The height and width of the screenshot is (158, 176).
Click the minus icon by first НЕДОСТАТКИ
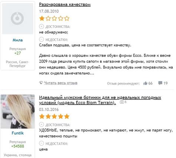click(x=42, y=39)
